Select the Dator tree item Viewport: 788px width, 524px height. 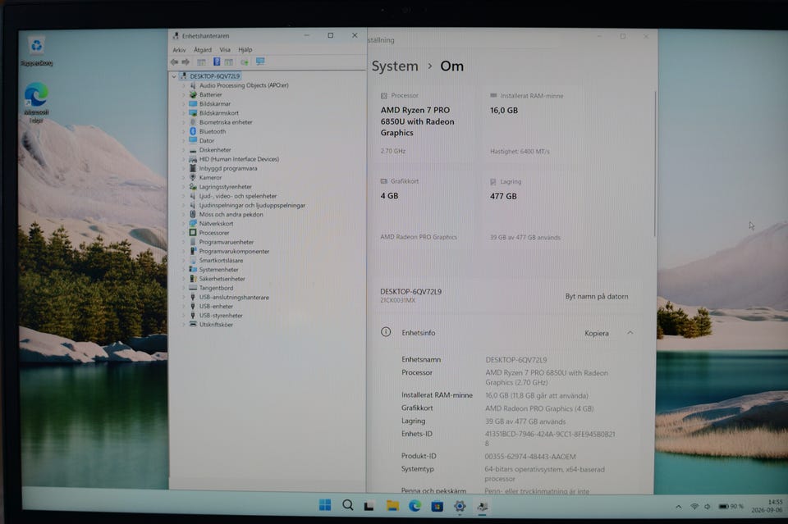tap(207, 140)
